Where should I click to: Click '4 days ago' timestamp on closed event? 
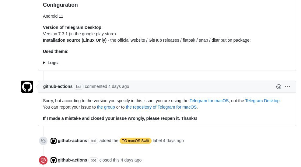pos(131,160)
